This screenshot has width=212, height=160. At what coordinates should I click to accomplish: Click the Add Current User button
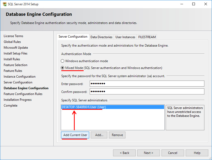click(75, 135)
